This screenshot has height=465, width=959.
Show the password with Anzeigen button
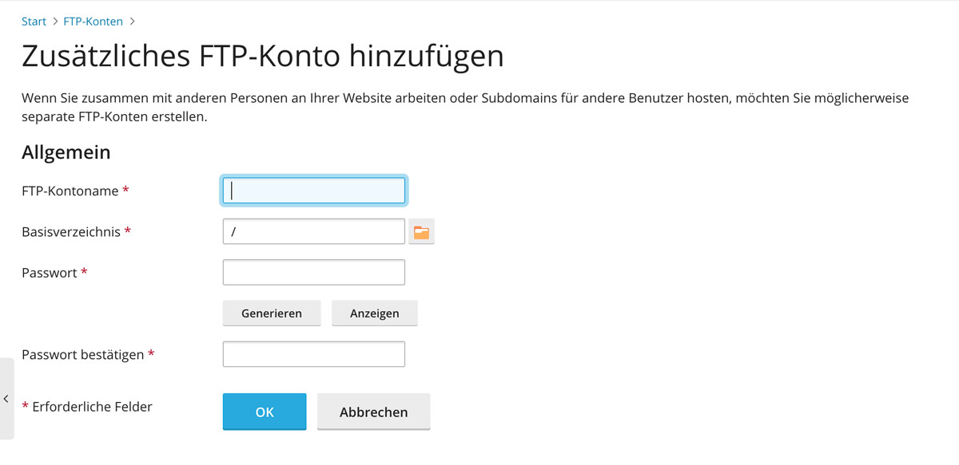374,313
